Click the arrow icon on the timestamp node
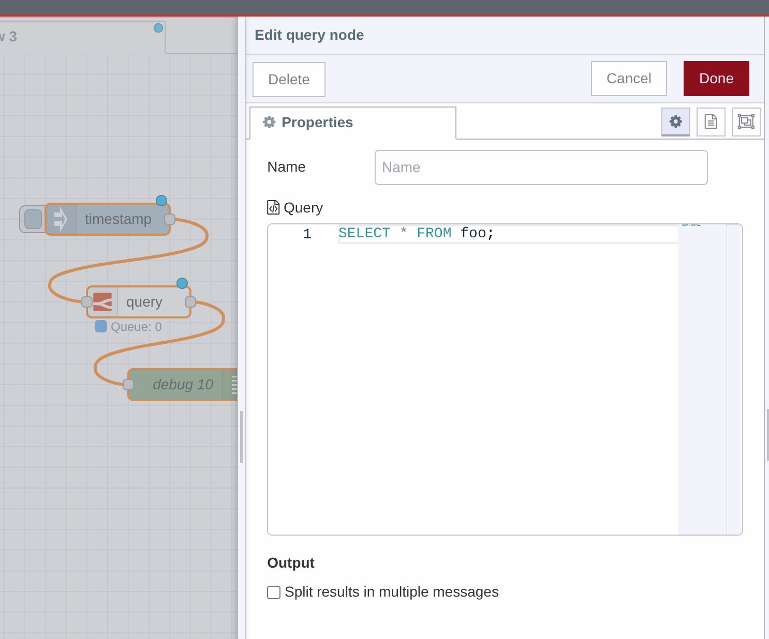This screenshot has height=639, width=769. [x=60, y=219]
